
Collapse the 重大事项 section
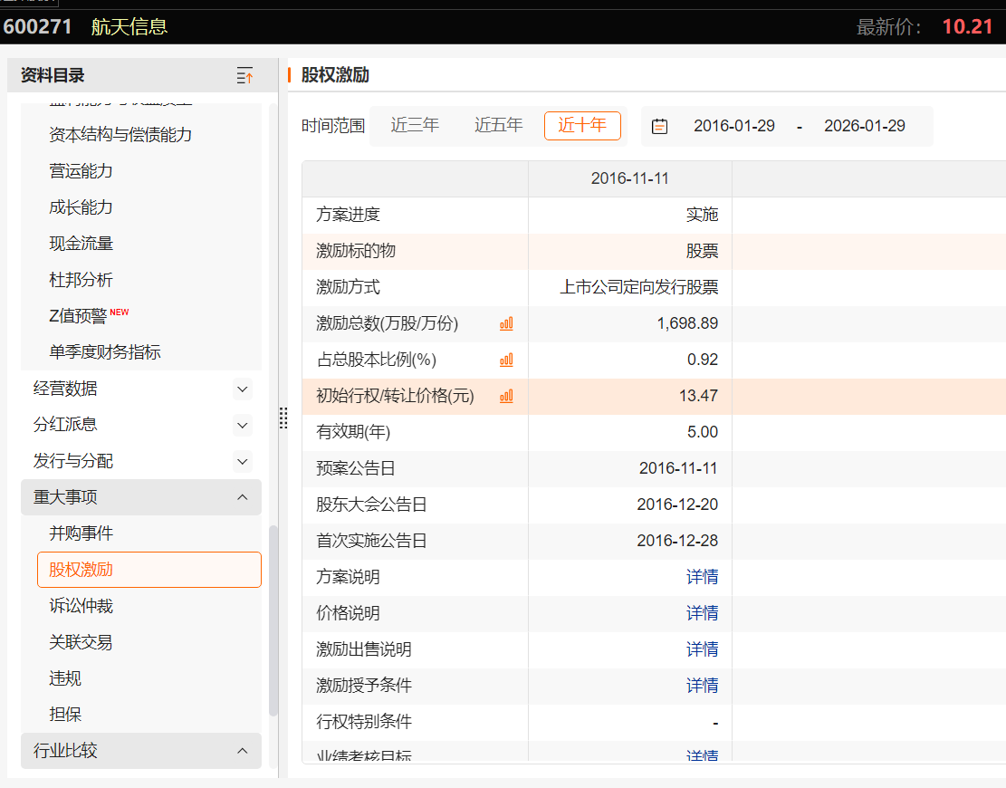(x=242, y=497)
